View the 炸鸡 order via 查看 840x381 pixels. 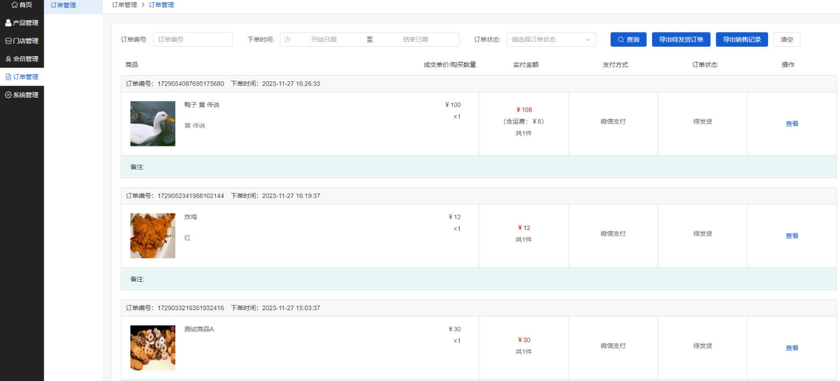pos(792,236)
